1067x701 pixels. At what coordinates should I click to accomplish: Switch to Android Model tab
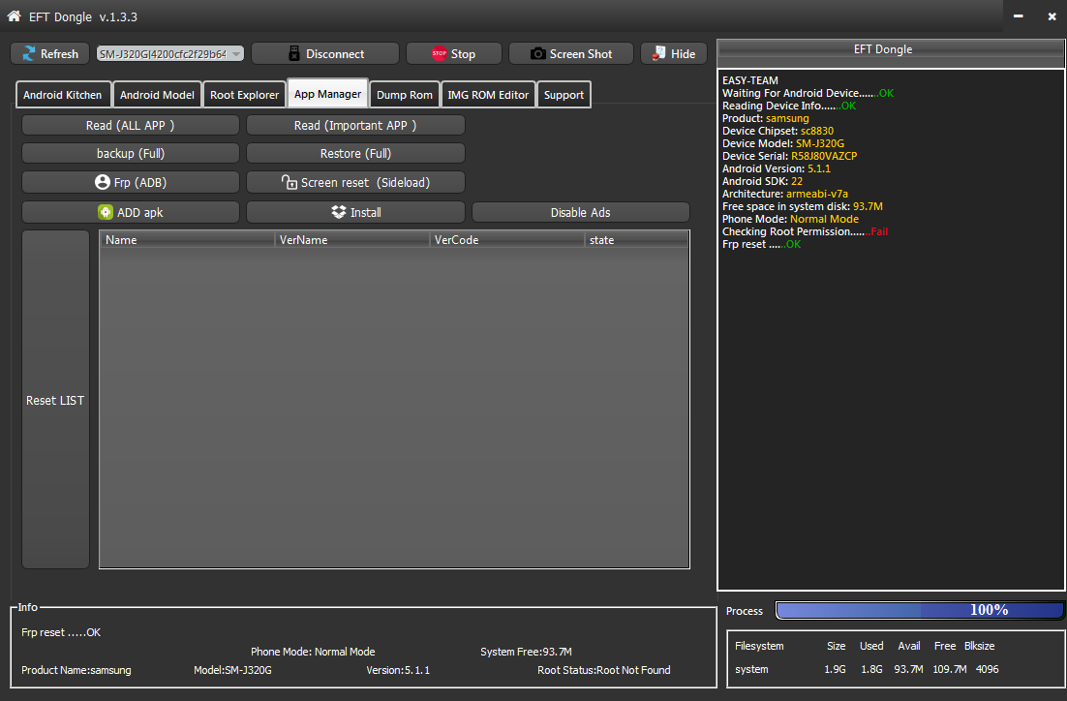click(157, 95)
